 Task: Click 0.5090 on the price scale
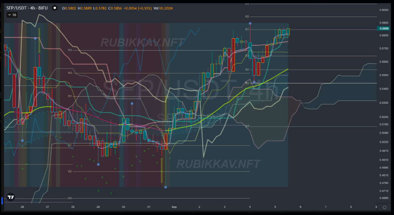[384, 133]
